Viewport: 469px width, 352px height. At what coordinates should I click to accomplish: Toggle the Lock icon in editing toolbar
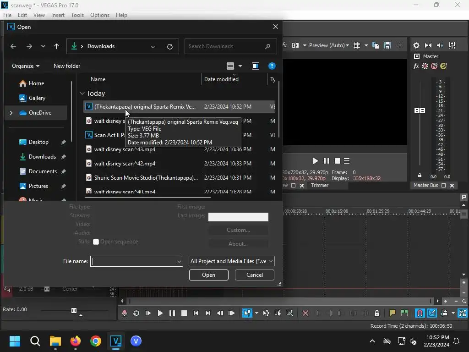click(377, 313)
